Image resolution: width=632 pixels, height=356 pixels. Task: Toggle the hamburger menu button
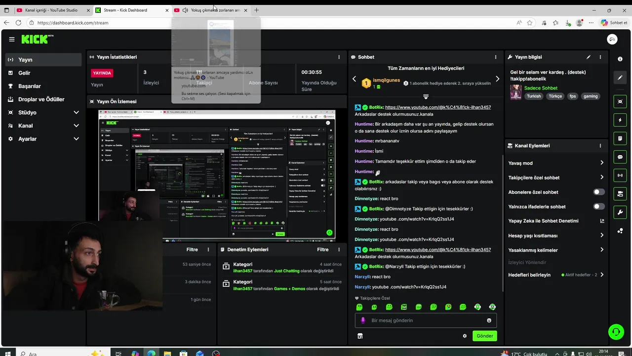click(x=11, y=39)
